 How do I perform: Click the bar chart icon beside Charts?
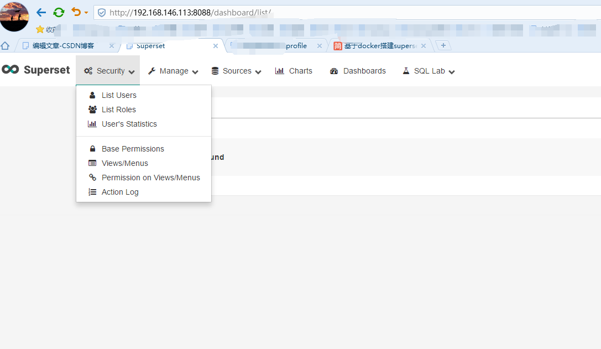point(279,71)
